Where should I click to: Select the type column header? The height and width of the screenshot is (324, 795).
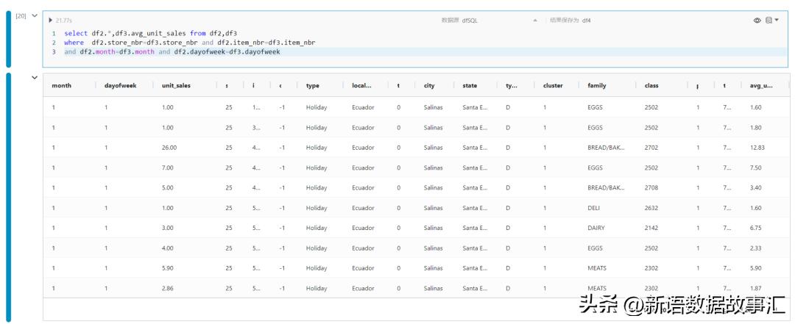(x=312, y=86)
